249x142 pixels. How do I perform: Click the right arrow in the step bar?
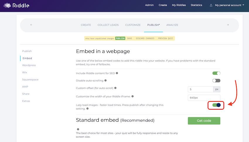click(x=228, y=25)
